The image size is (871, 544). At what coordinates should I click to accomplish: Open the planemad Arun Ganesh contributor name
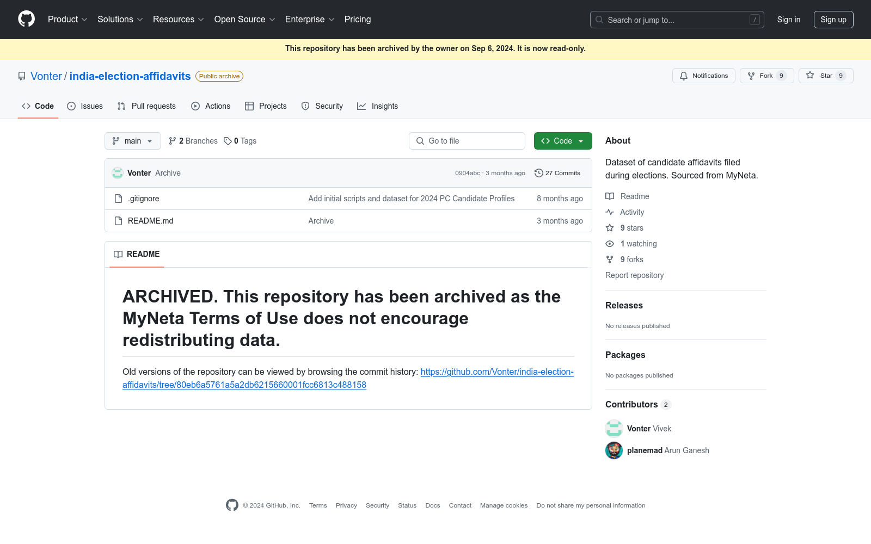click(x=668, y=450)
